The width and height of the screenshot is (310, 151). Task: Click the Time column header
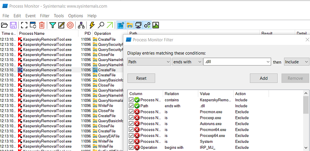[x=9, y=33]
